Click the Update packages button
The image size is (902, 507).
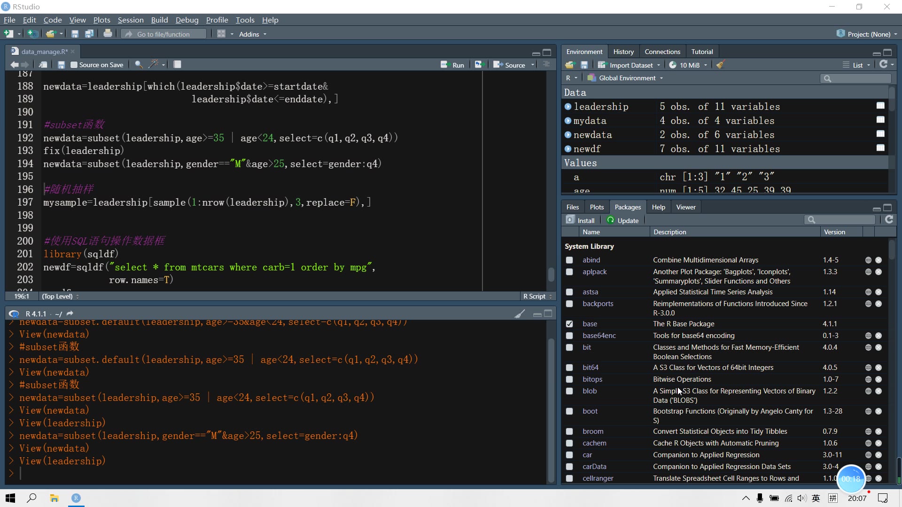click(x=623, y=220)
